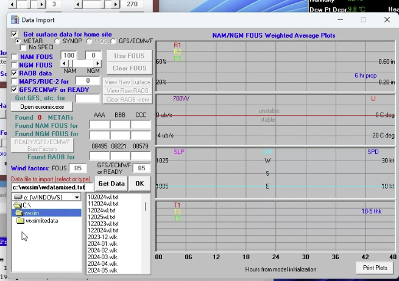The width and height of the screenshot is (399, 281).
Task: Open the drive selection dropdown c: [WINDOWS]
Action: [77, 197]
